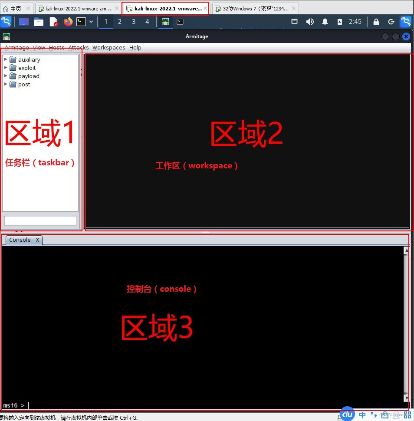The width and height of the screenshot is (414, 421).
Task: Click the 2:45 clock in panel
Action: (x=355, y=21)
